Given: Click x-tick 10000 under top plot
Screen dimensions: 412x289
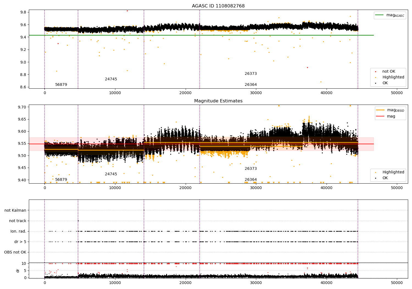Looking at the screenshot, I should 115,93.
